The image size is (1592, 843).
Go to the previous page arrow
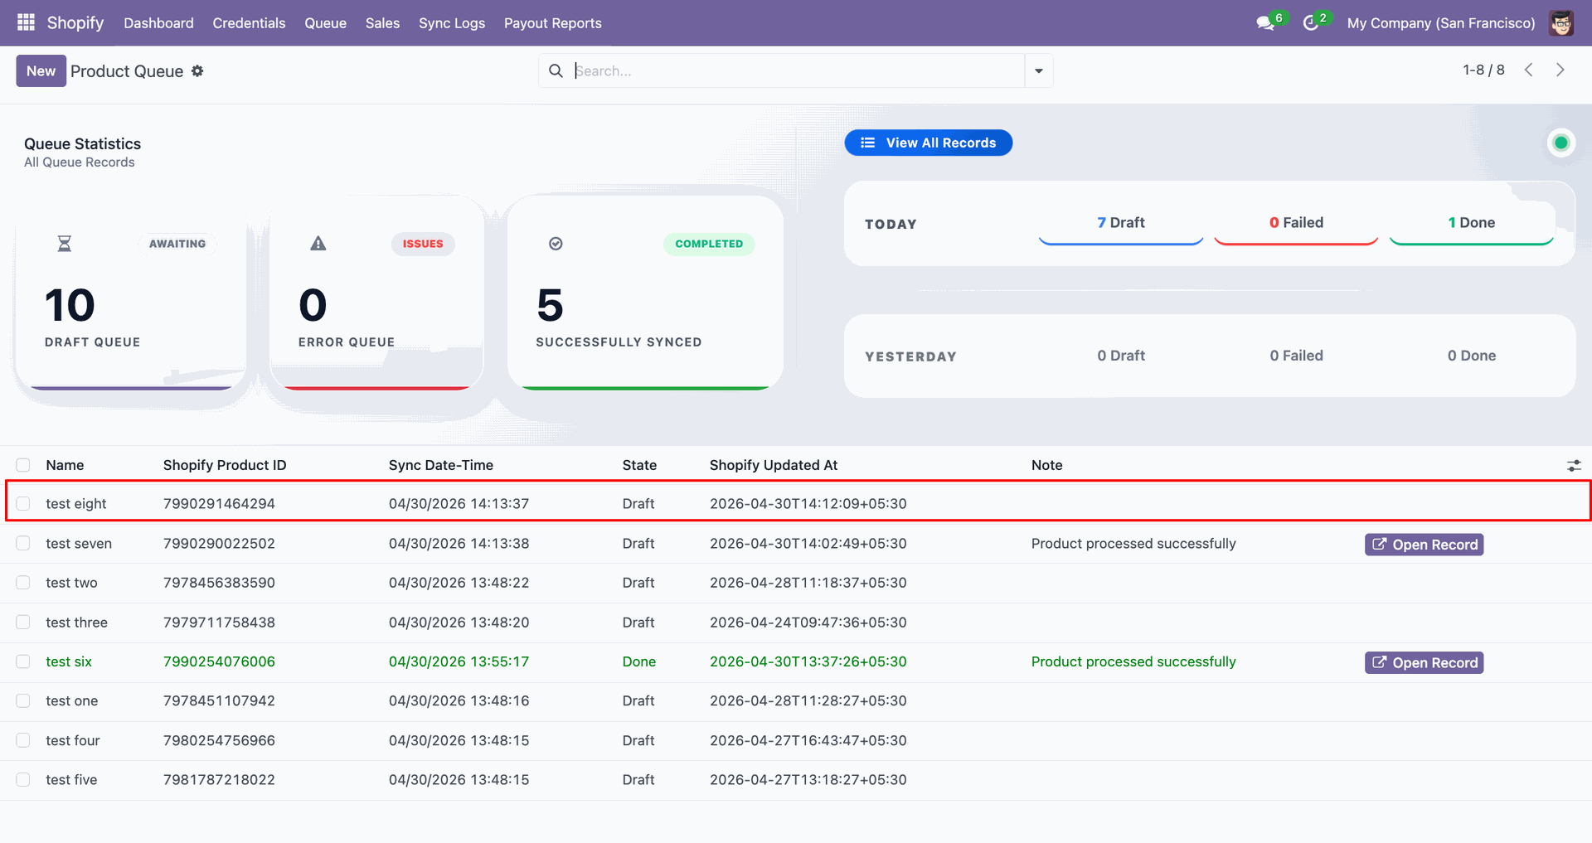point(1529,70)
